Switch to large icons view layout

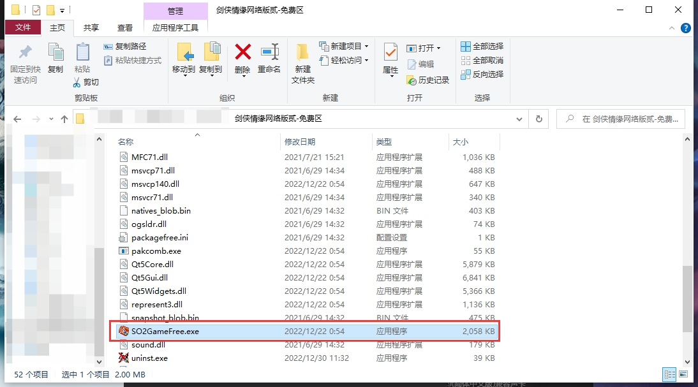tap(683, 374)
